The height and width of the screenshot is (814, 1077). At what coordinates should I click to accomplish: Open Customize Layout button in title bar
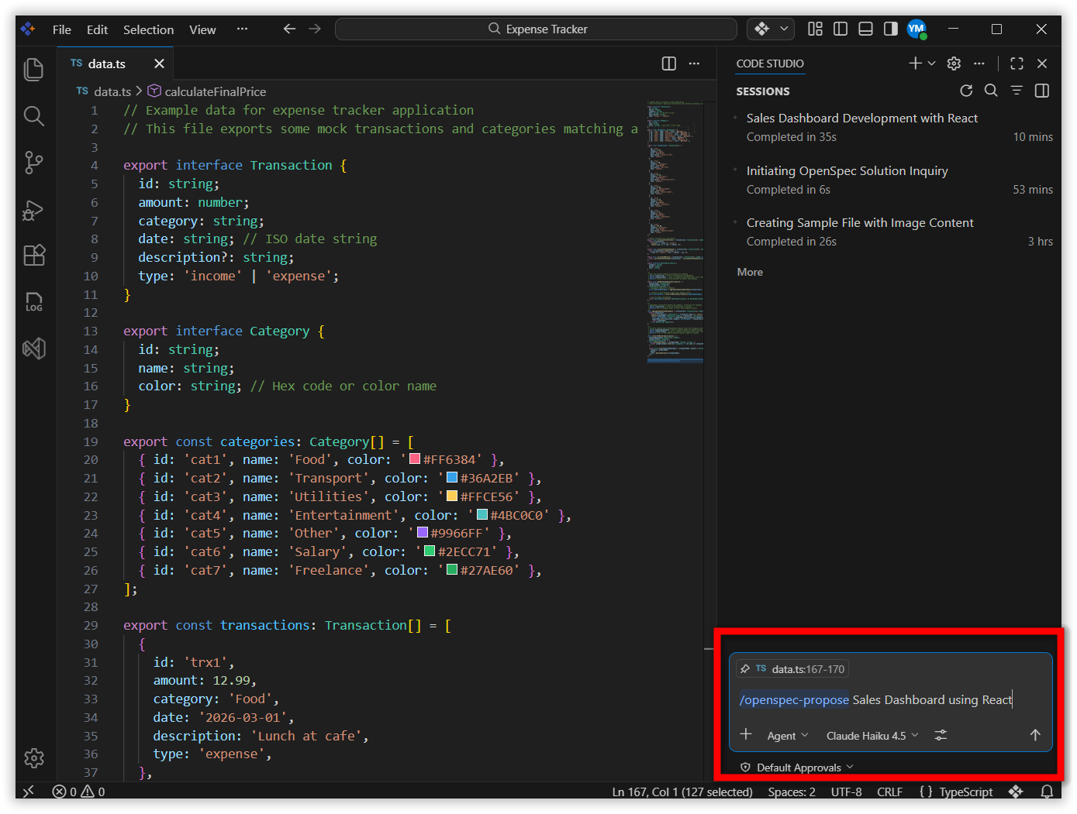point(815,29)
